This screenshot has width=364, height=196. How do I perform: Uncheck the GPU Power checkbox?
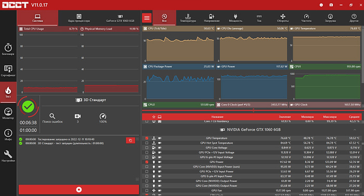click(x=147, y=162)
